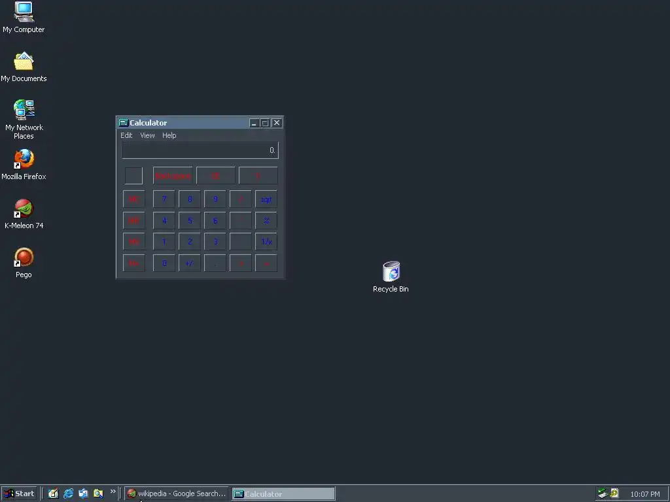The width and height of the screenshot is (670, 502).
Task: Click the Outlook Express quick launch icon
Action: 83,494
